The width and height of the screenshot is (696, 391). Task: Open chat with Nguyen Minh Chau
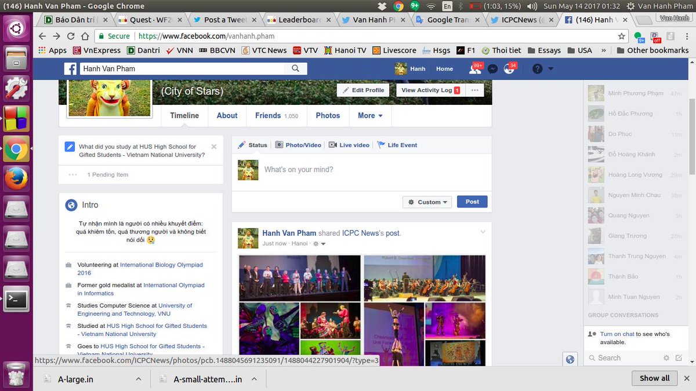tap(635, 195)
